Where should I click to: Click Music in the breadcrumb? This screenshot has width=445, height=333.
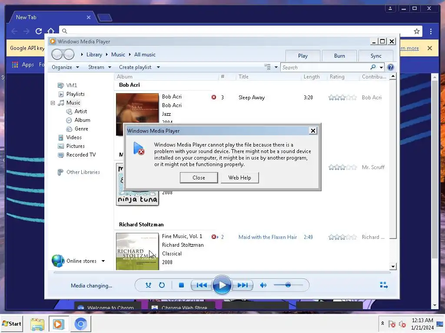coord(118,55)
